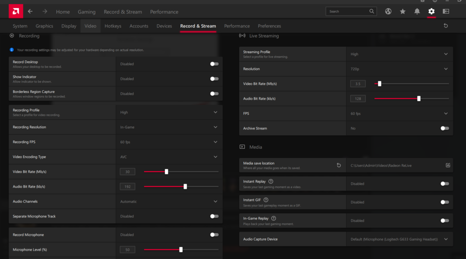Open favorites star icon
The image size is (466, 259).
(x=403, y=12)
